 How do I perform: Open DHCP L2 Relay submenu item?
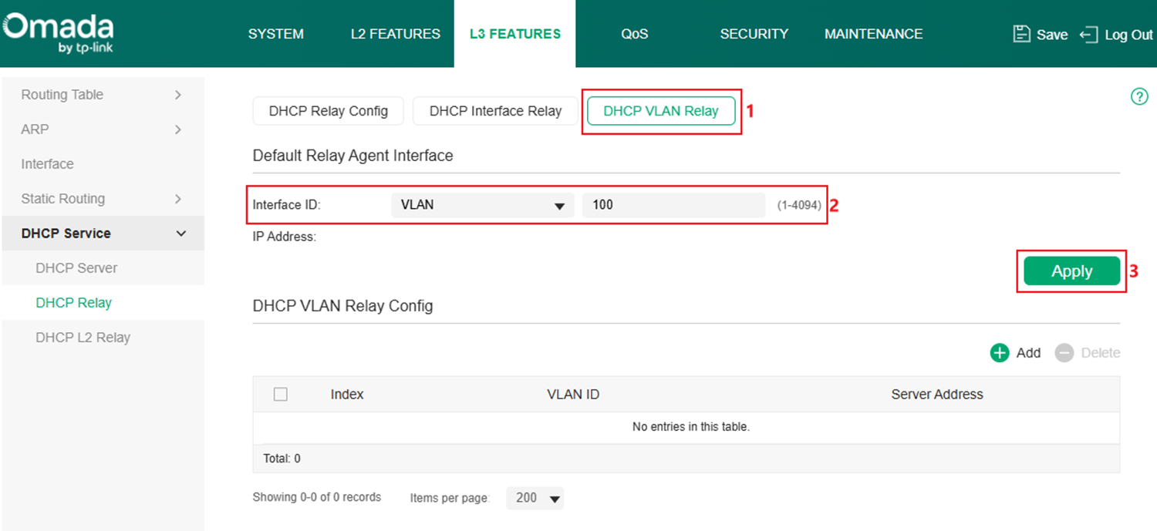point(83,338)
